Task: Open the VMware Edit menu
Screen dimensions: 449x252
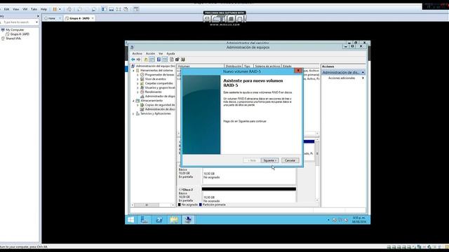Action: click(6, 9)
